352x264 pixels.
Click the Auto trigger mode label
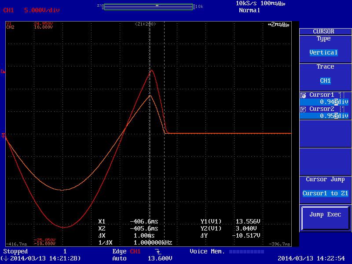[119, 258]
